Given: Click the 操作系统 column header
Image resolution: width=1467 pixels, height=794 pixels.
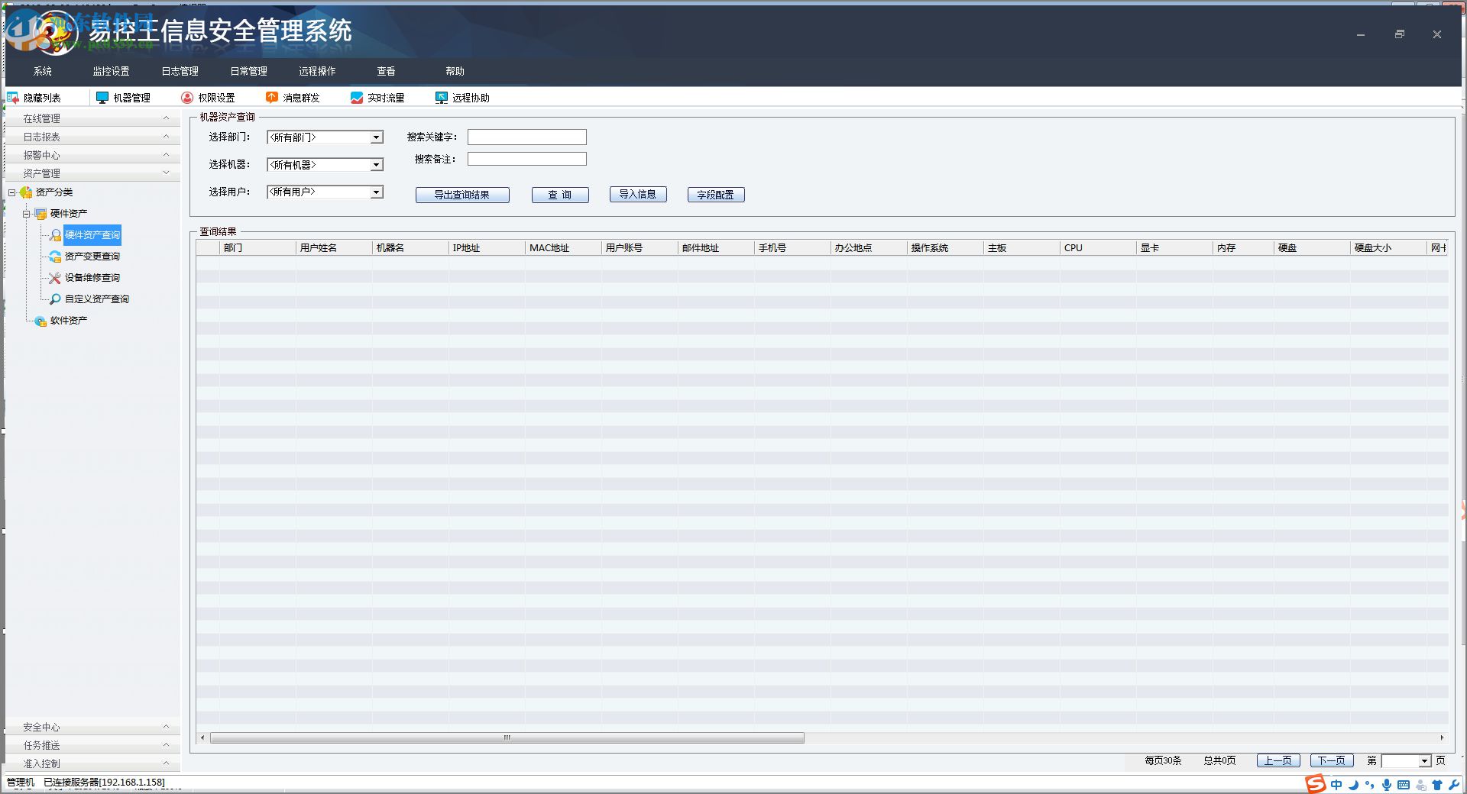Looking at the screenshot, I should pyautogui.click(x=945, y=248).
